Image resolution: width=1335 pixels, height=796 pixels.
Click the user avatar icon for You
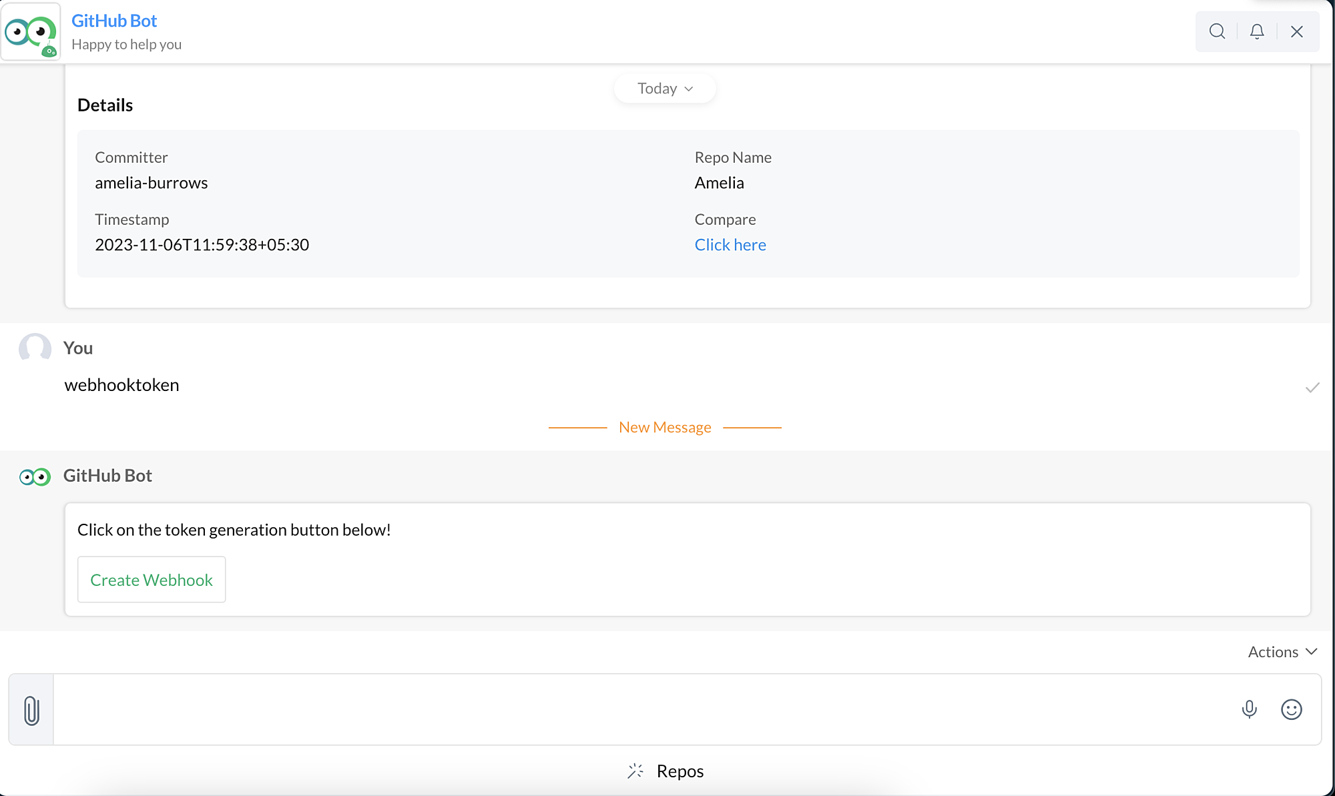click(x=35, y=348)
